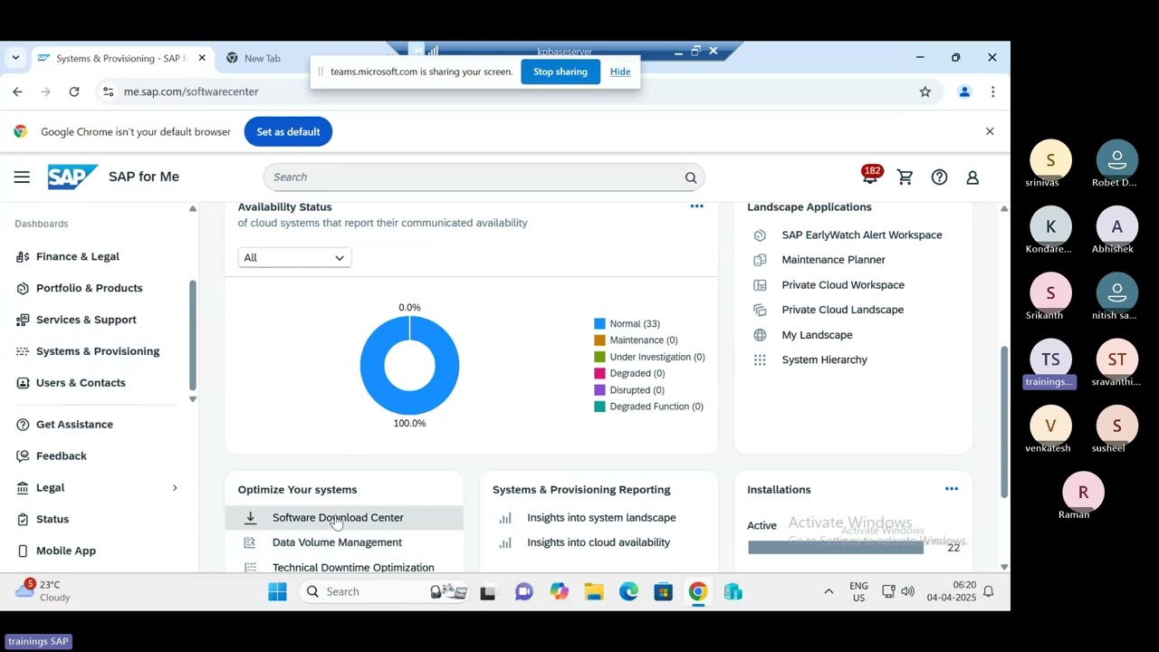Click the SAP logo
This screenshot has height=652, width=1159.
pyautogui.click(x=72, y=177)
